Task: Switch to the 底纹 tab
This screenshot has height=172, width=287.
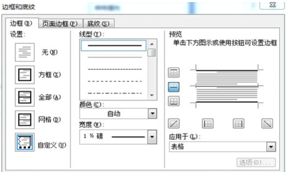Action: pyautogui.click(x=98, y=23)
